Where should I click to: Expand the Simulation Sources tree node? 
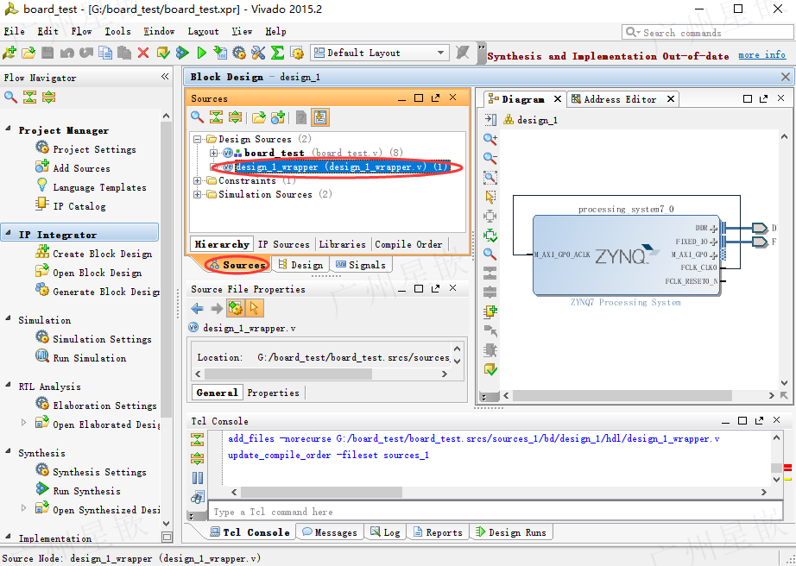tap(197, 194)
